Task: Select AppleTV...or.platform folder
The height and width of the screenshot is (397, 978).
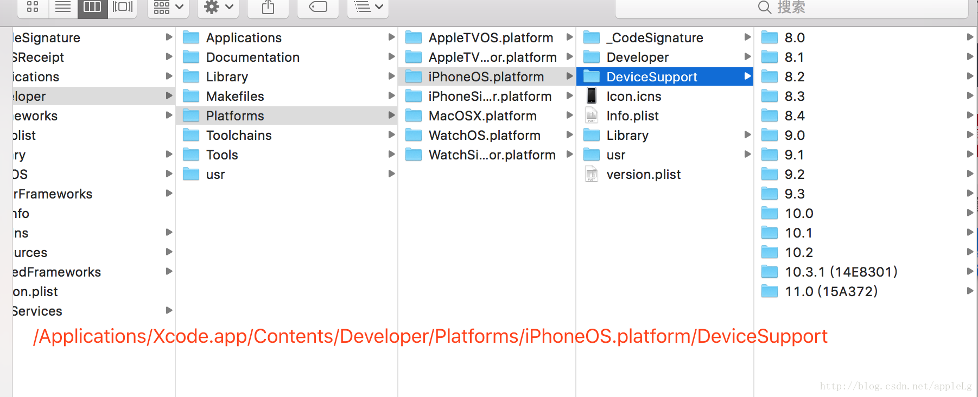Action: coord(487,57)
